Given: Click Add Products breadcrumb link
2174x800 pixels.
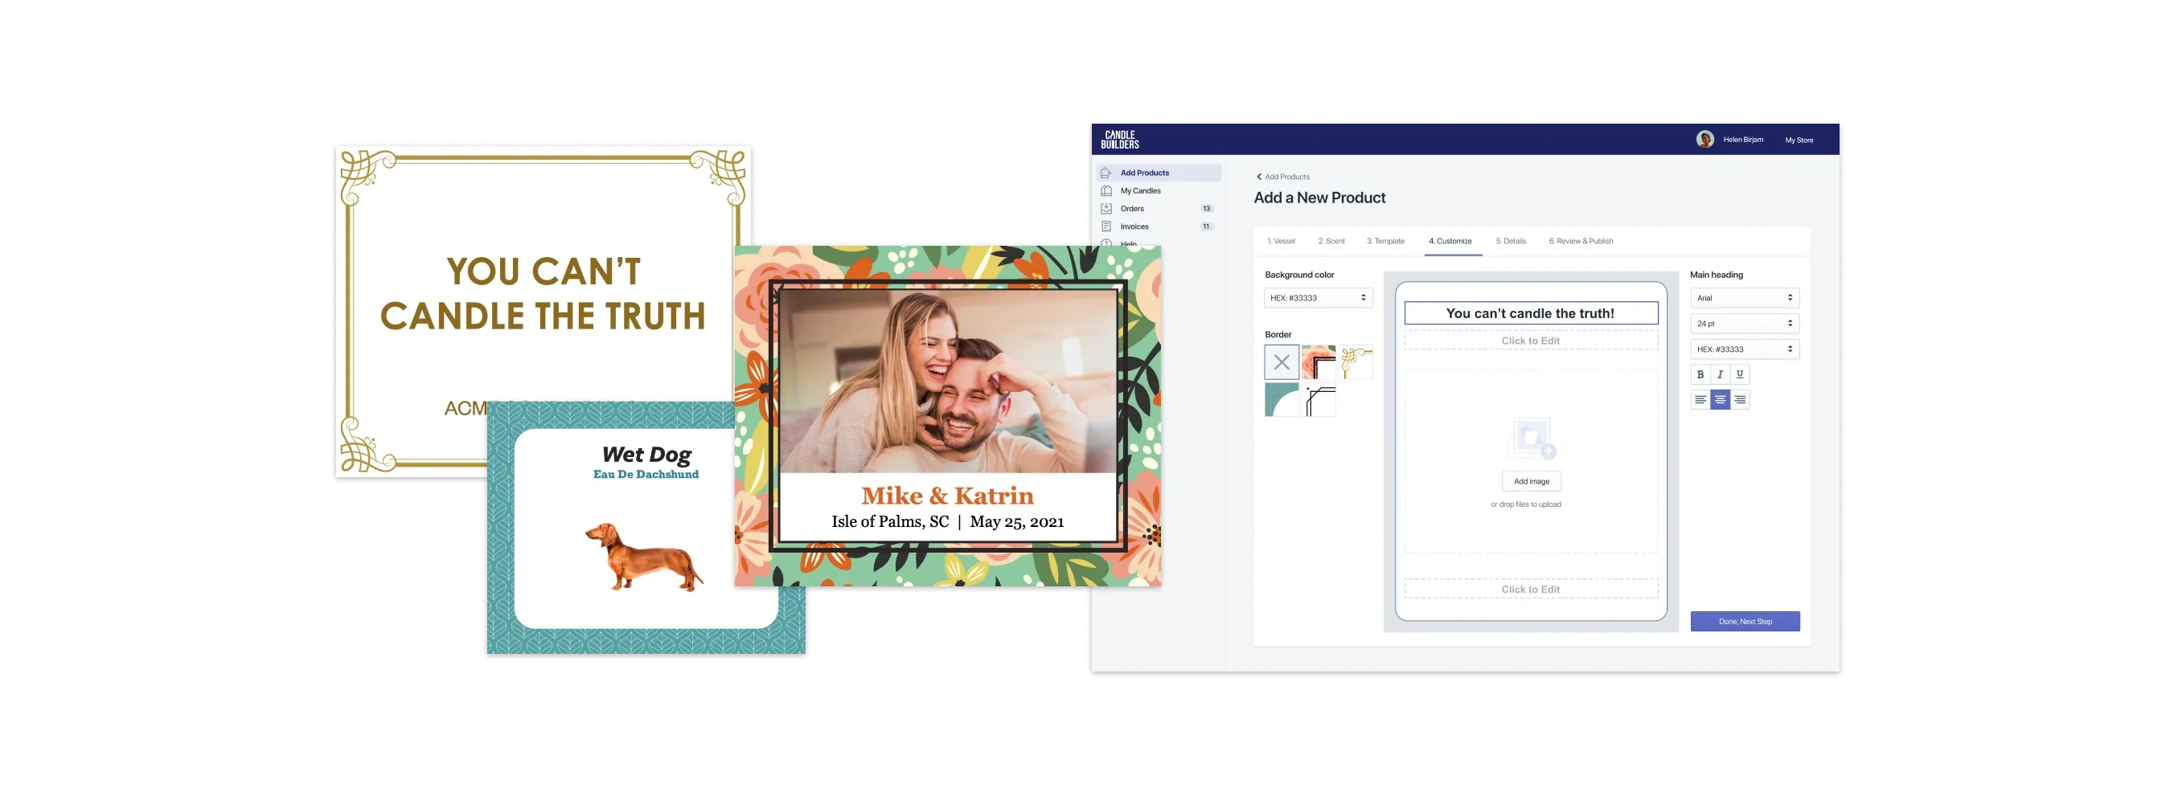Looking at the screenshot, I should point(1287,177).
